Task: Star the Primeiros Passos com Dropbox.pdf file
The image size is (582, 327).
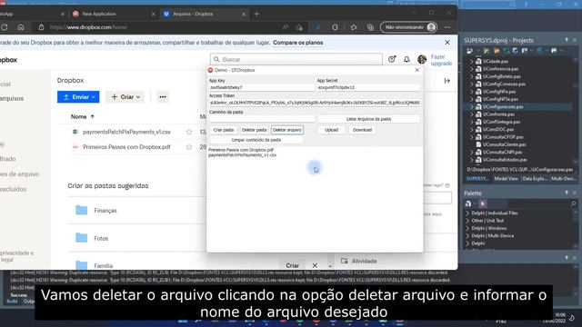Action: click(x=189, y=147)
